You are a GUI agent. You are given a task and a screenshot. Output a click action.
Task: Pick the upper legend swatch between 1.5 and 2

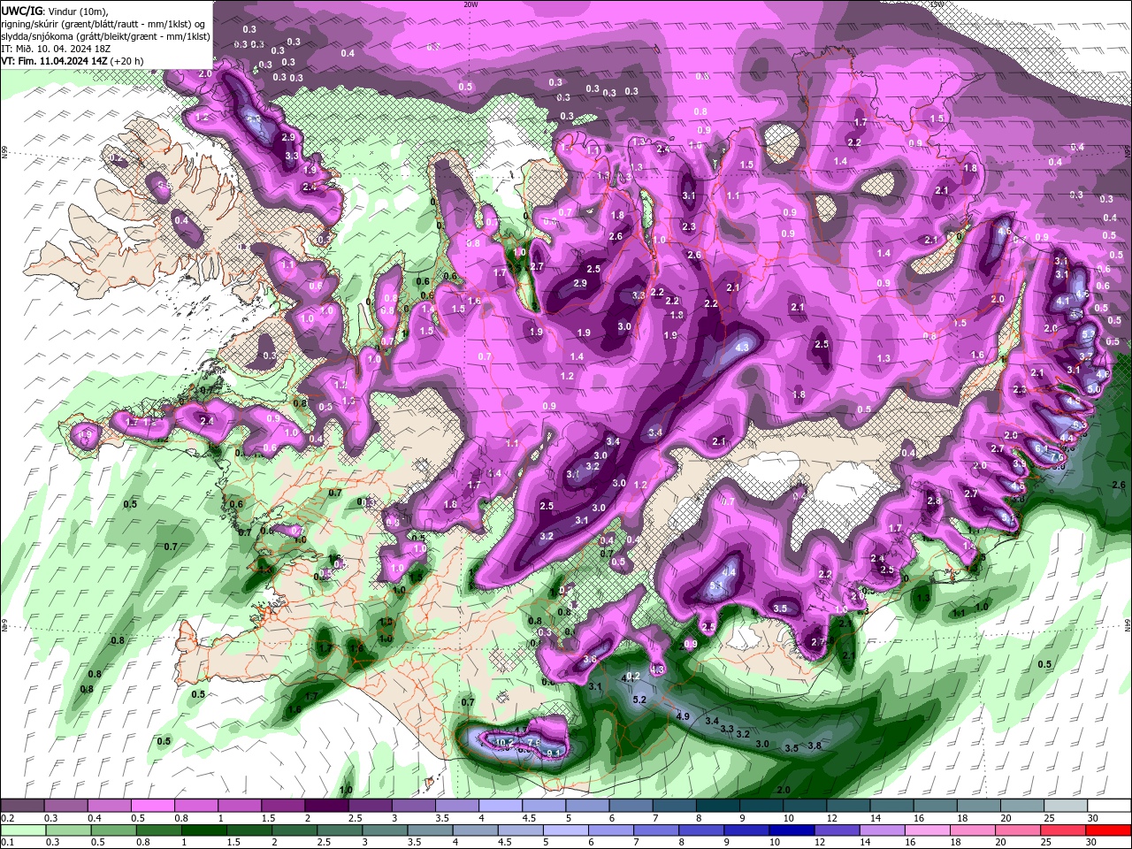(x=283, y=805)
